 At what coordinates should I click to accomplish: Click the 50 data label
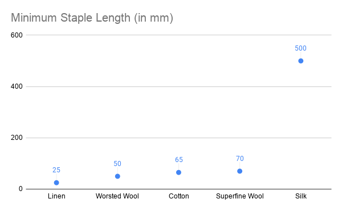pyautogui.click(x=117, y=164)
